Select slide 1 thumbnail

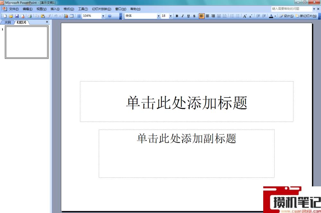(27, 42)
